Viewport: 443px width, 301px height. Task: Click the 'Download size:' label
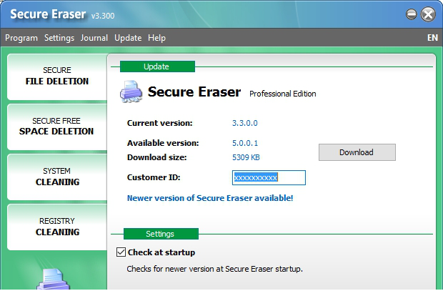(156, 157)
